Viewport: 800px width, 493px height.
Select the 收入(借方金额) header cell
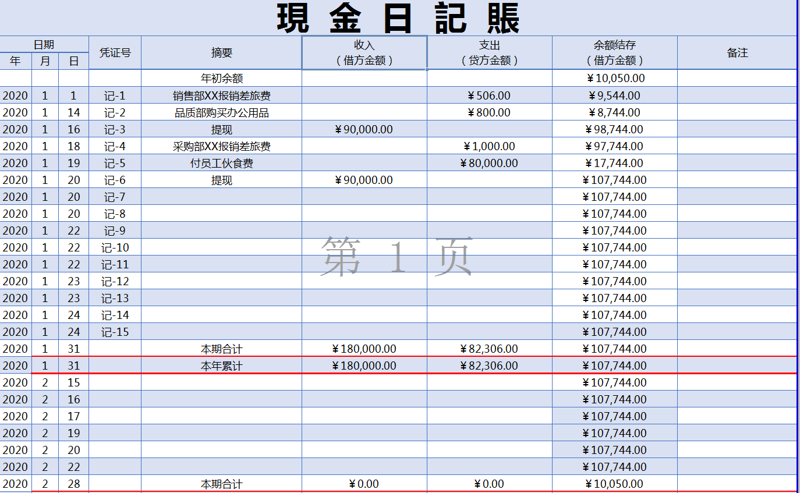pyautogui.click(x=364, y=52)
